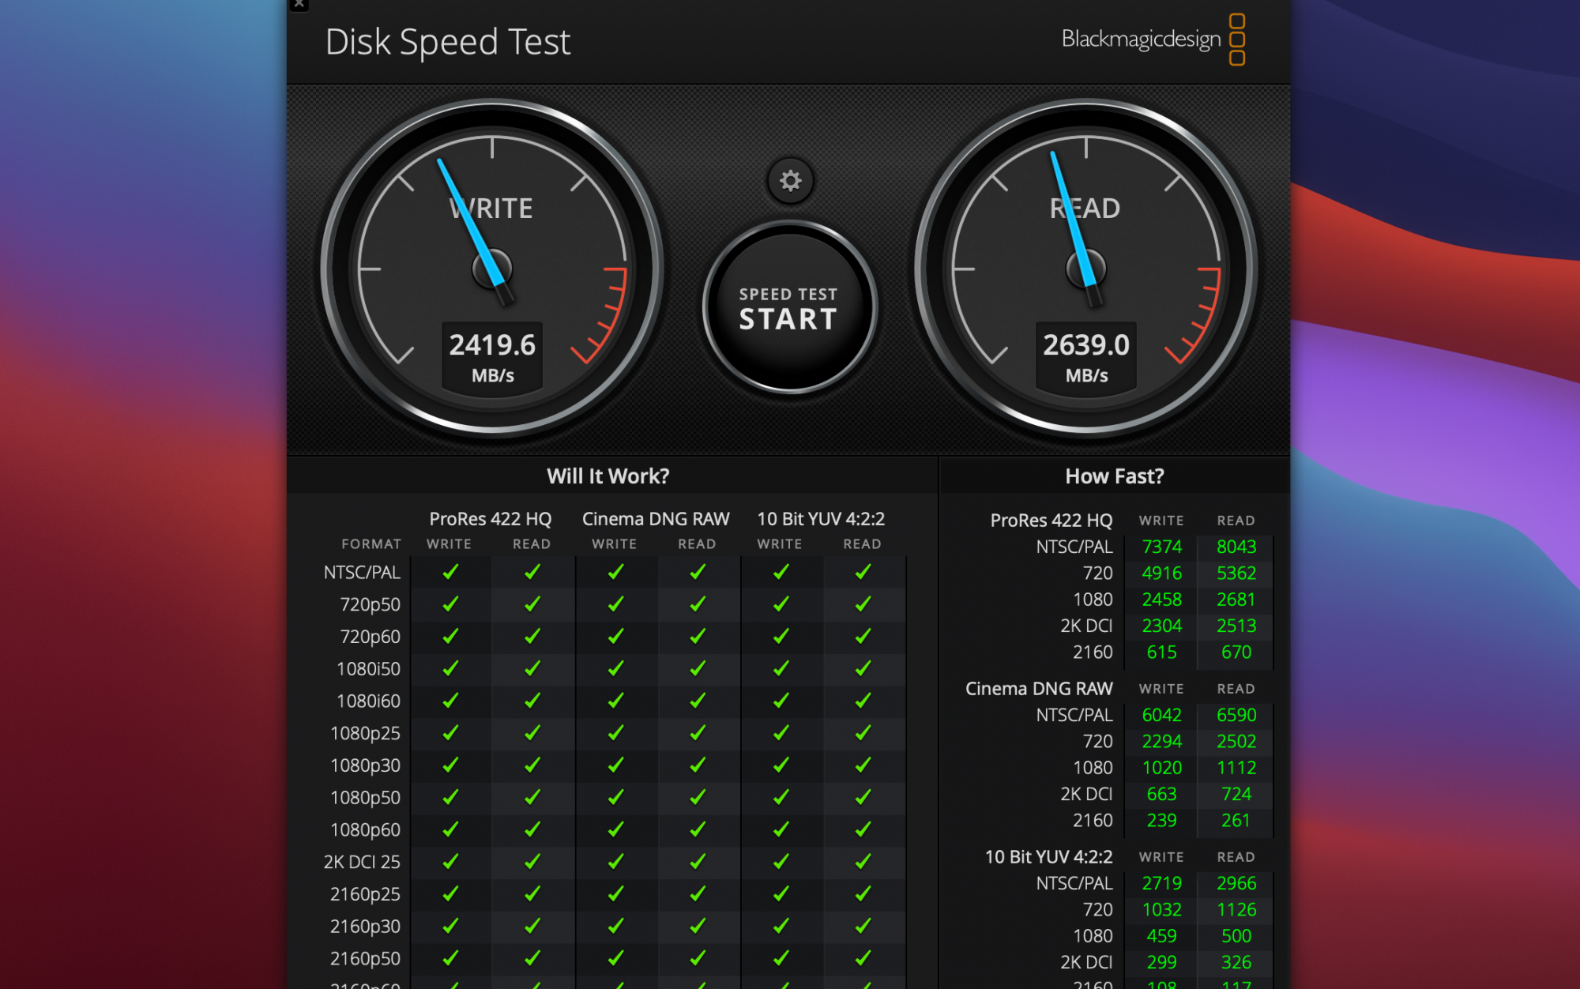Click 720p50 10 Bit YUV write checkmark

pos(781,604)
